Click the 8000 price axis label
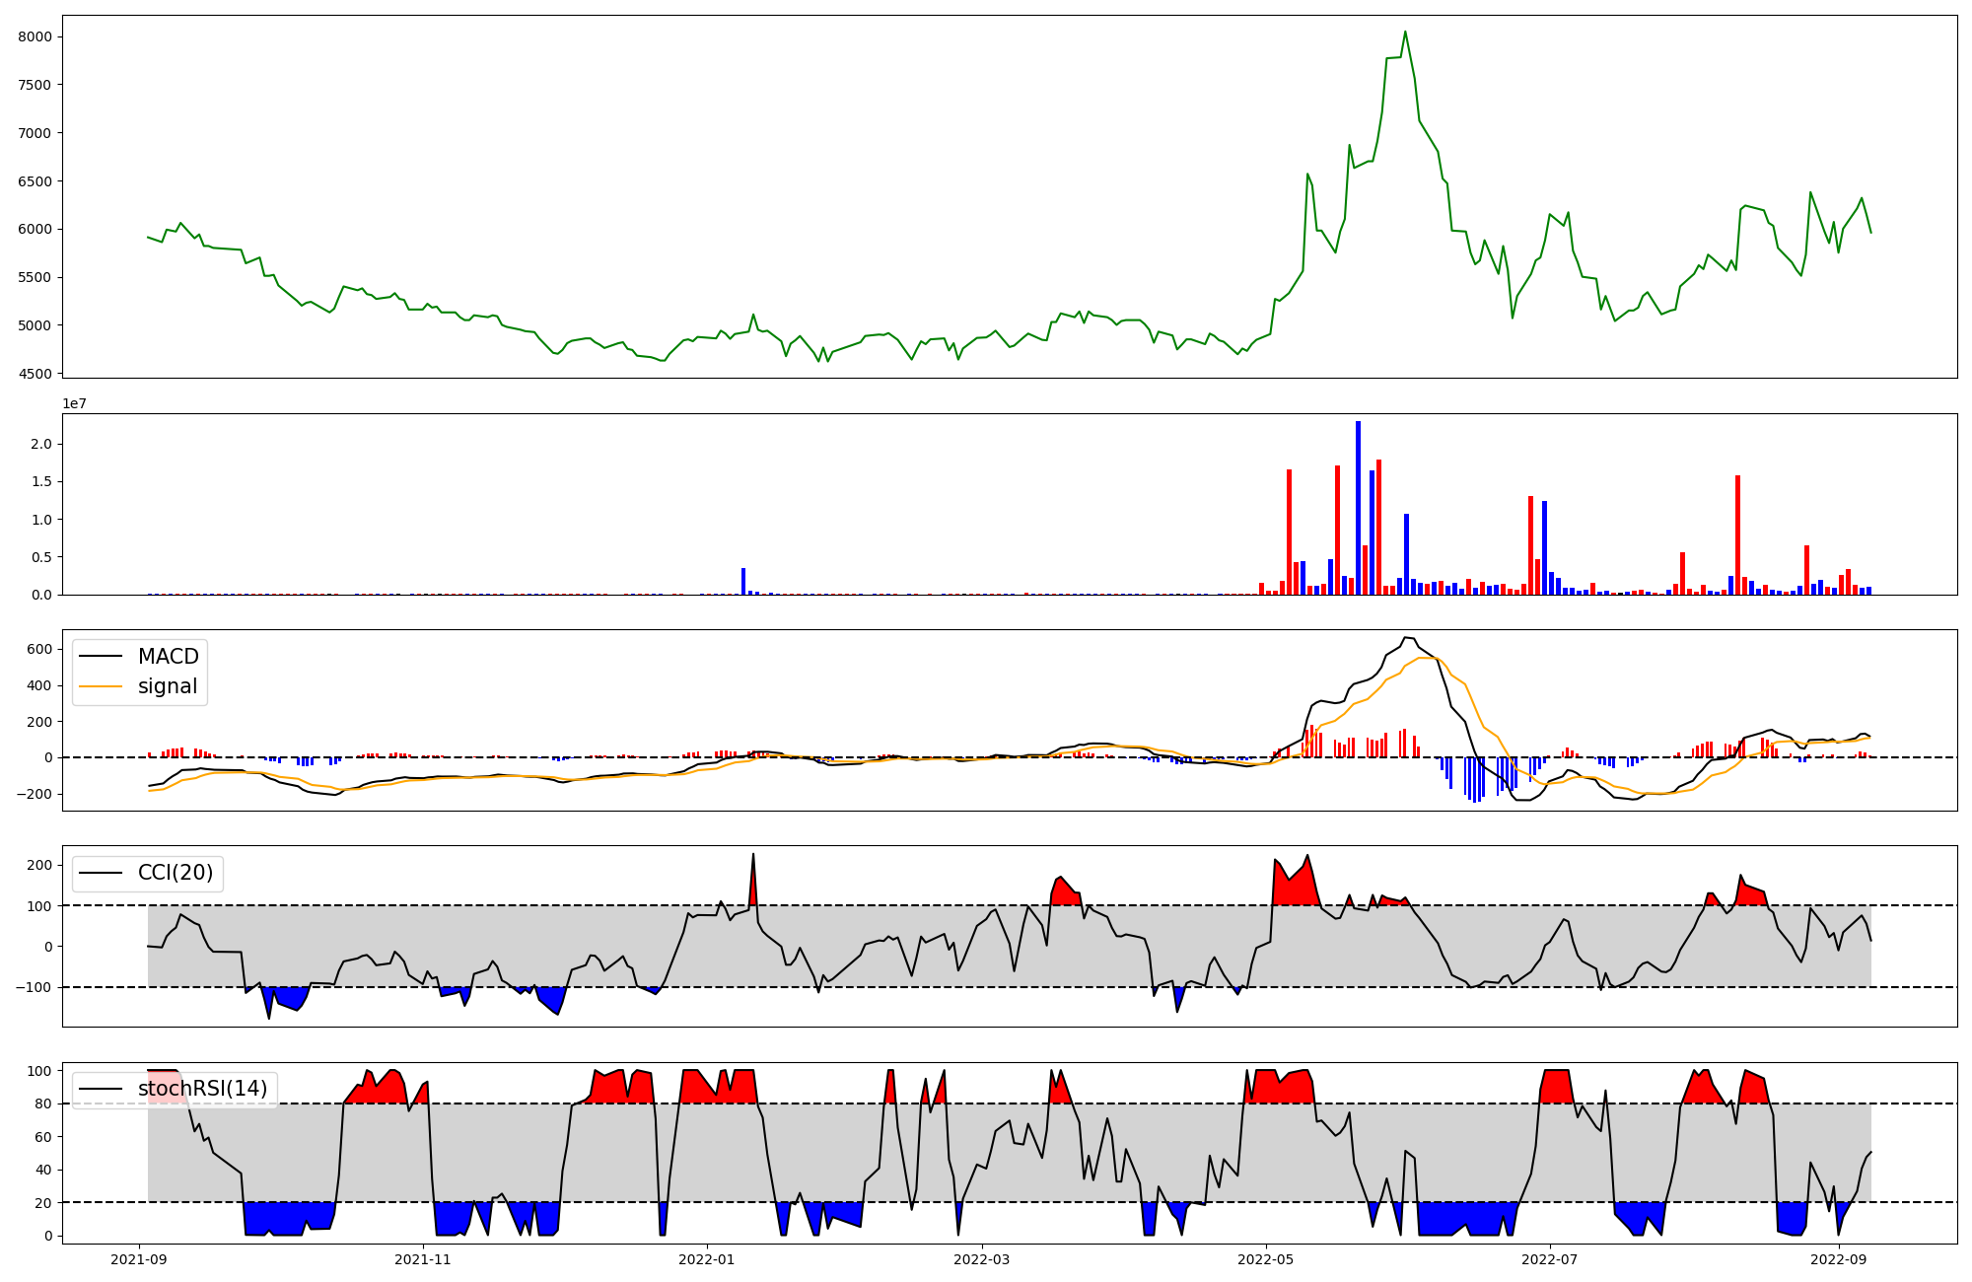This screenshot has height=1282, width=1972. click(35, 37)
